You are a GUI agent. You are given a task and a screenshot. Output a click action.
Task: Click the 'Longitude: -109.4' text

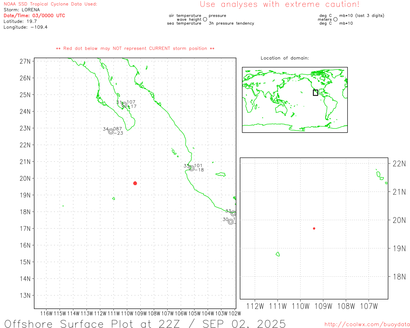coord(26,27)
